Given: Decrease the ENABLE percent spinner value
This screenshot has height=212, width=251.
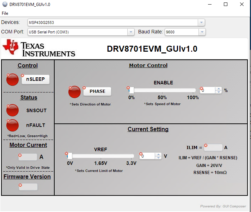Looking at the screenshot, I should click(219, 92).
